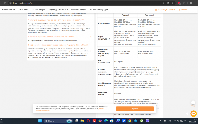Click orange arrow beside mobile app question
This screenshot has width=198, height=124.
(x=91, y=45)
